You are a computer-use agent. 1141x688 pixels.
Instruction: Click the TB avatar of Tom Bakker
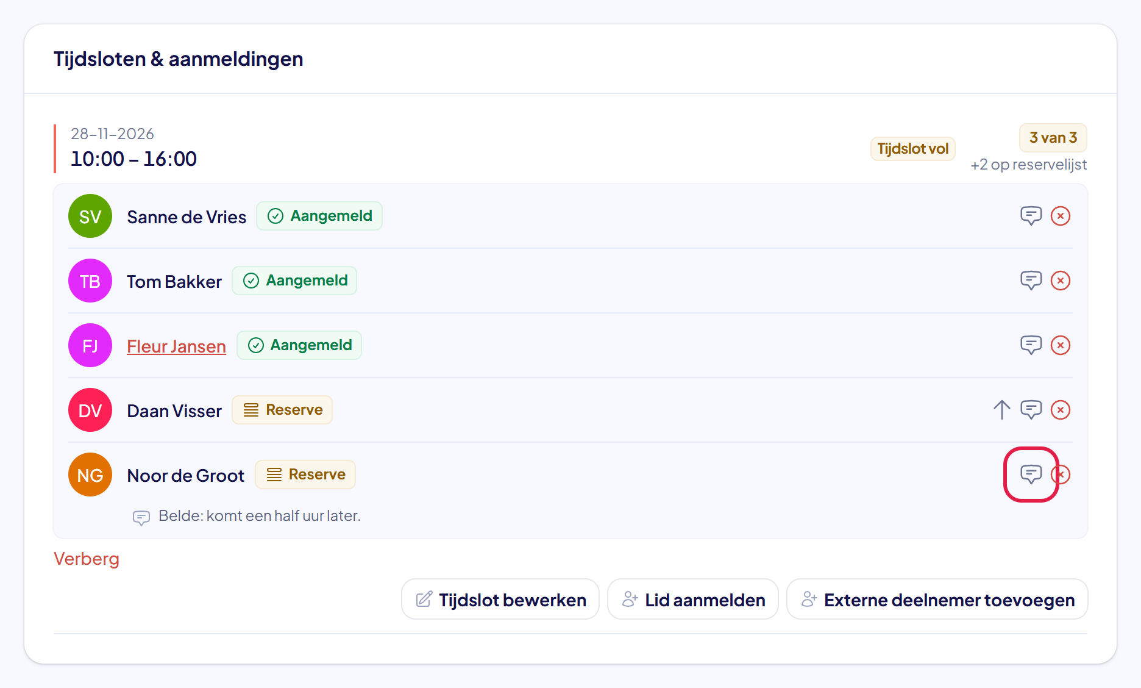(90, 281)
